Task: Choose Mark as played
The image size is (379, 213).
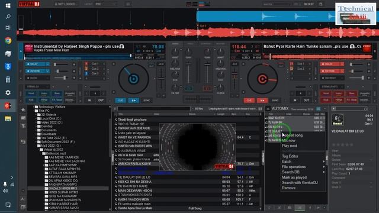Action: (x=294, y=177)
